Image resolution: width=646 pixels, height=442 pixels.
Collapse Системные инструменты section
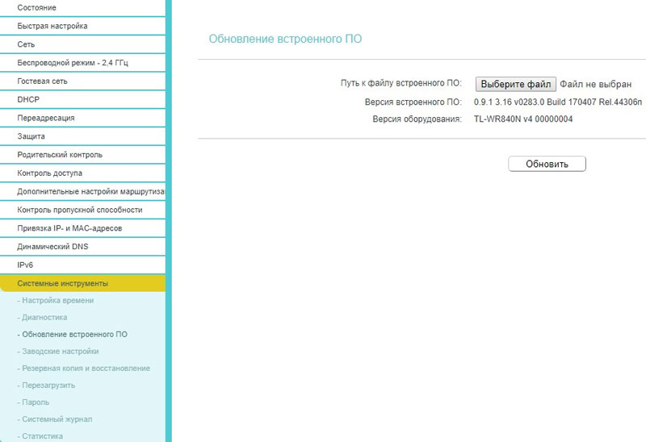pyautogui.click(x=82, y=284)
